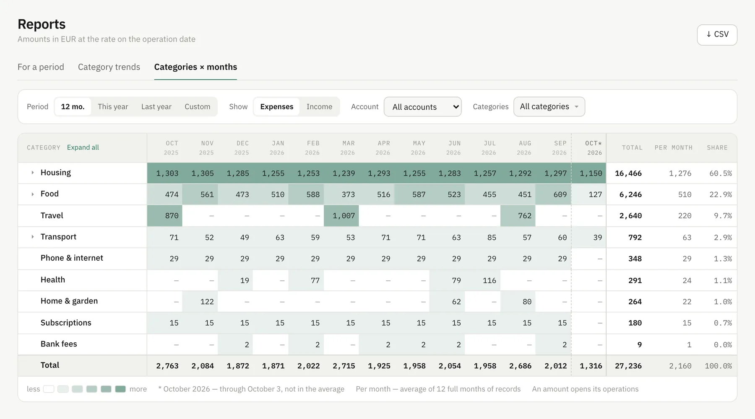Set period to 12 mo.
Image resolution: width=755 pixels, height=419 pixels.
pos(73,106)
